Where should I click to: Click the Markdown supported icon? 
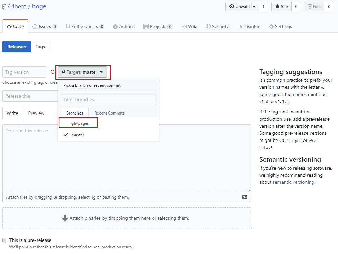click(244, 197)
